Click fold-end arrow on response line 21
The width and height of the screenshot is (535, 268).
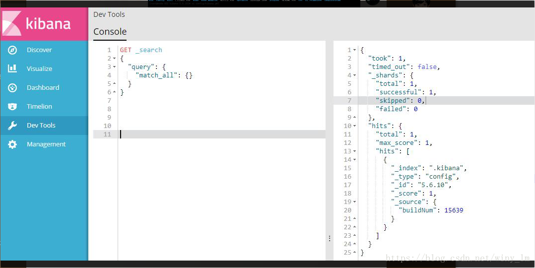coord(354,219)
